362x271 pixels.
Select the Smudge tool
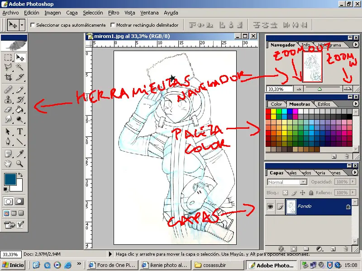pyautogui.click(x=8, y=119)
